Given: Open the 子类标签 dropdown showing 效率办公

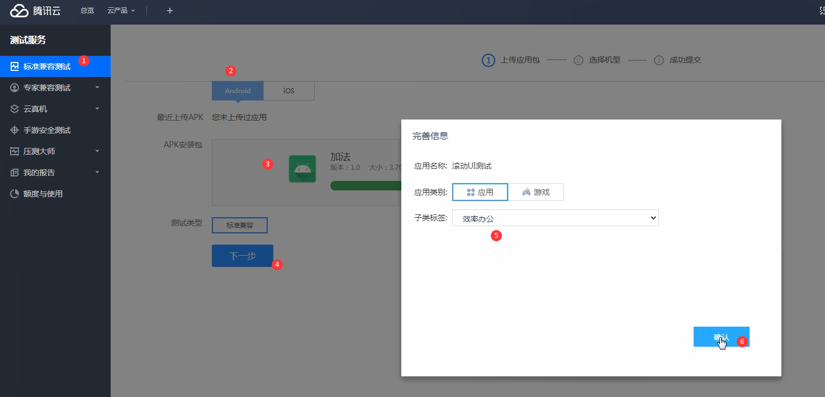Looking at the screenshot, I should point(555,218).
